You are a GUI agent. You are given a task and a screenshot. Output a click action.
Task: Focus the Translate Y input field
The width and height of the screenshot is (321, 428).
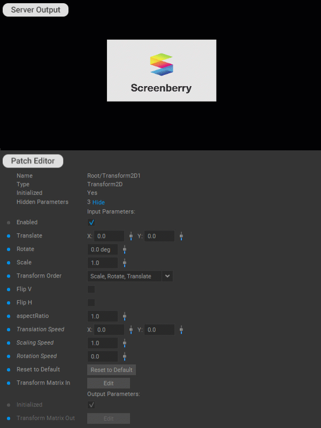tap(159, 236)
